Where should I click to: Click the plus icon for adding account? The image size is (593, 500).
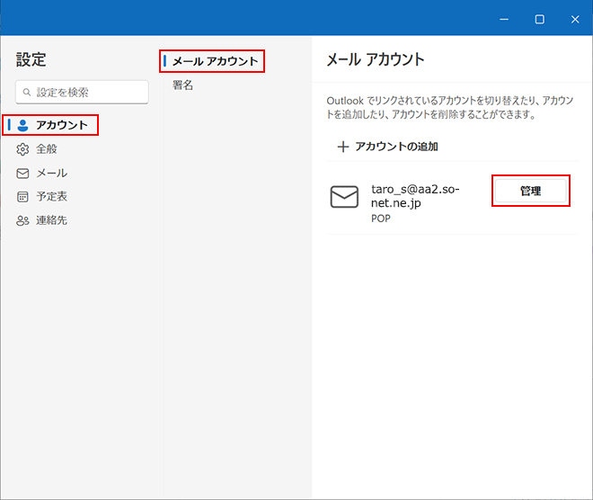342,147
